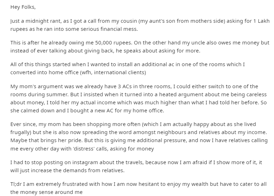Click the paragraph beginning 'Ever since, my mom'

coord(139,136)
